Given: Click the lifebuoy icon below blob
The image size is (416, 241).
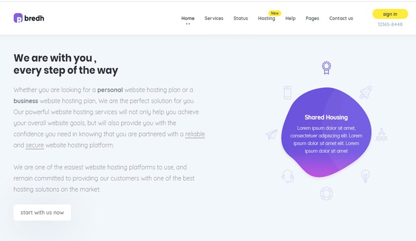Looking at the screenshot, I should [326, 194].
